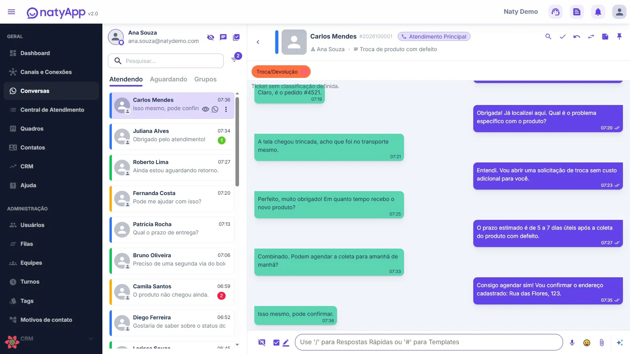The height and width of the screenshot is (354, 630).
Task: Open the emoji picker
Action: [587, 343]
